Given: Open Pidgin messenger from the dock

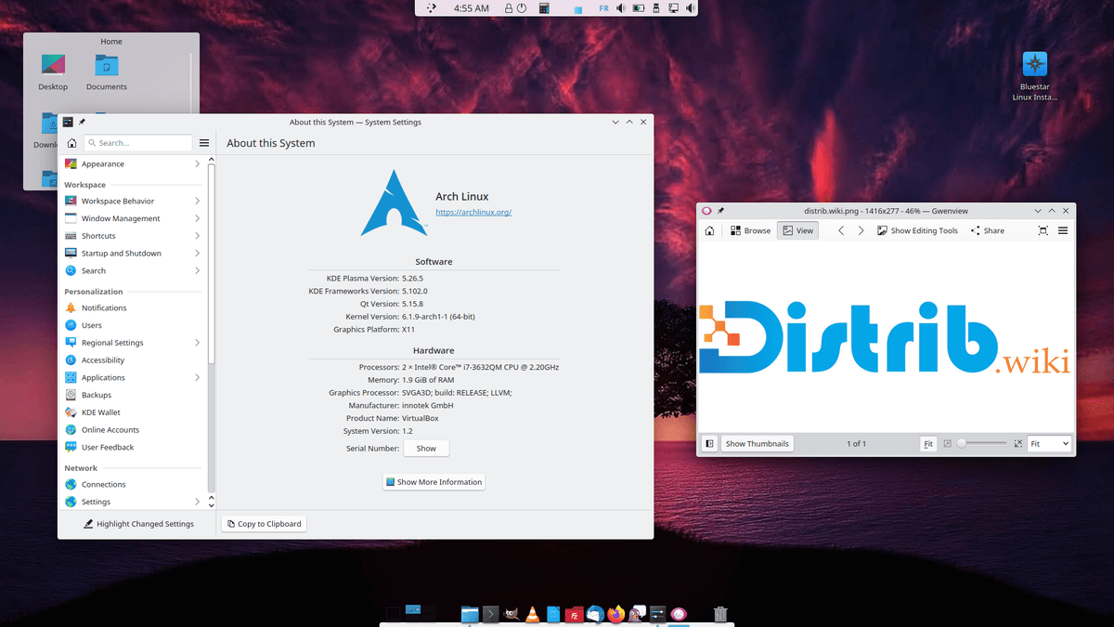Looking at the screenshot, I should [x=637, y=614].
